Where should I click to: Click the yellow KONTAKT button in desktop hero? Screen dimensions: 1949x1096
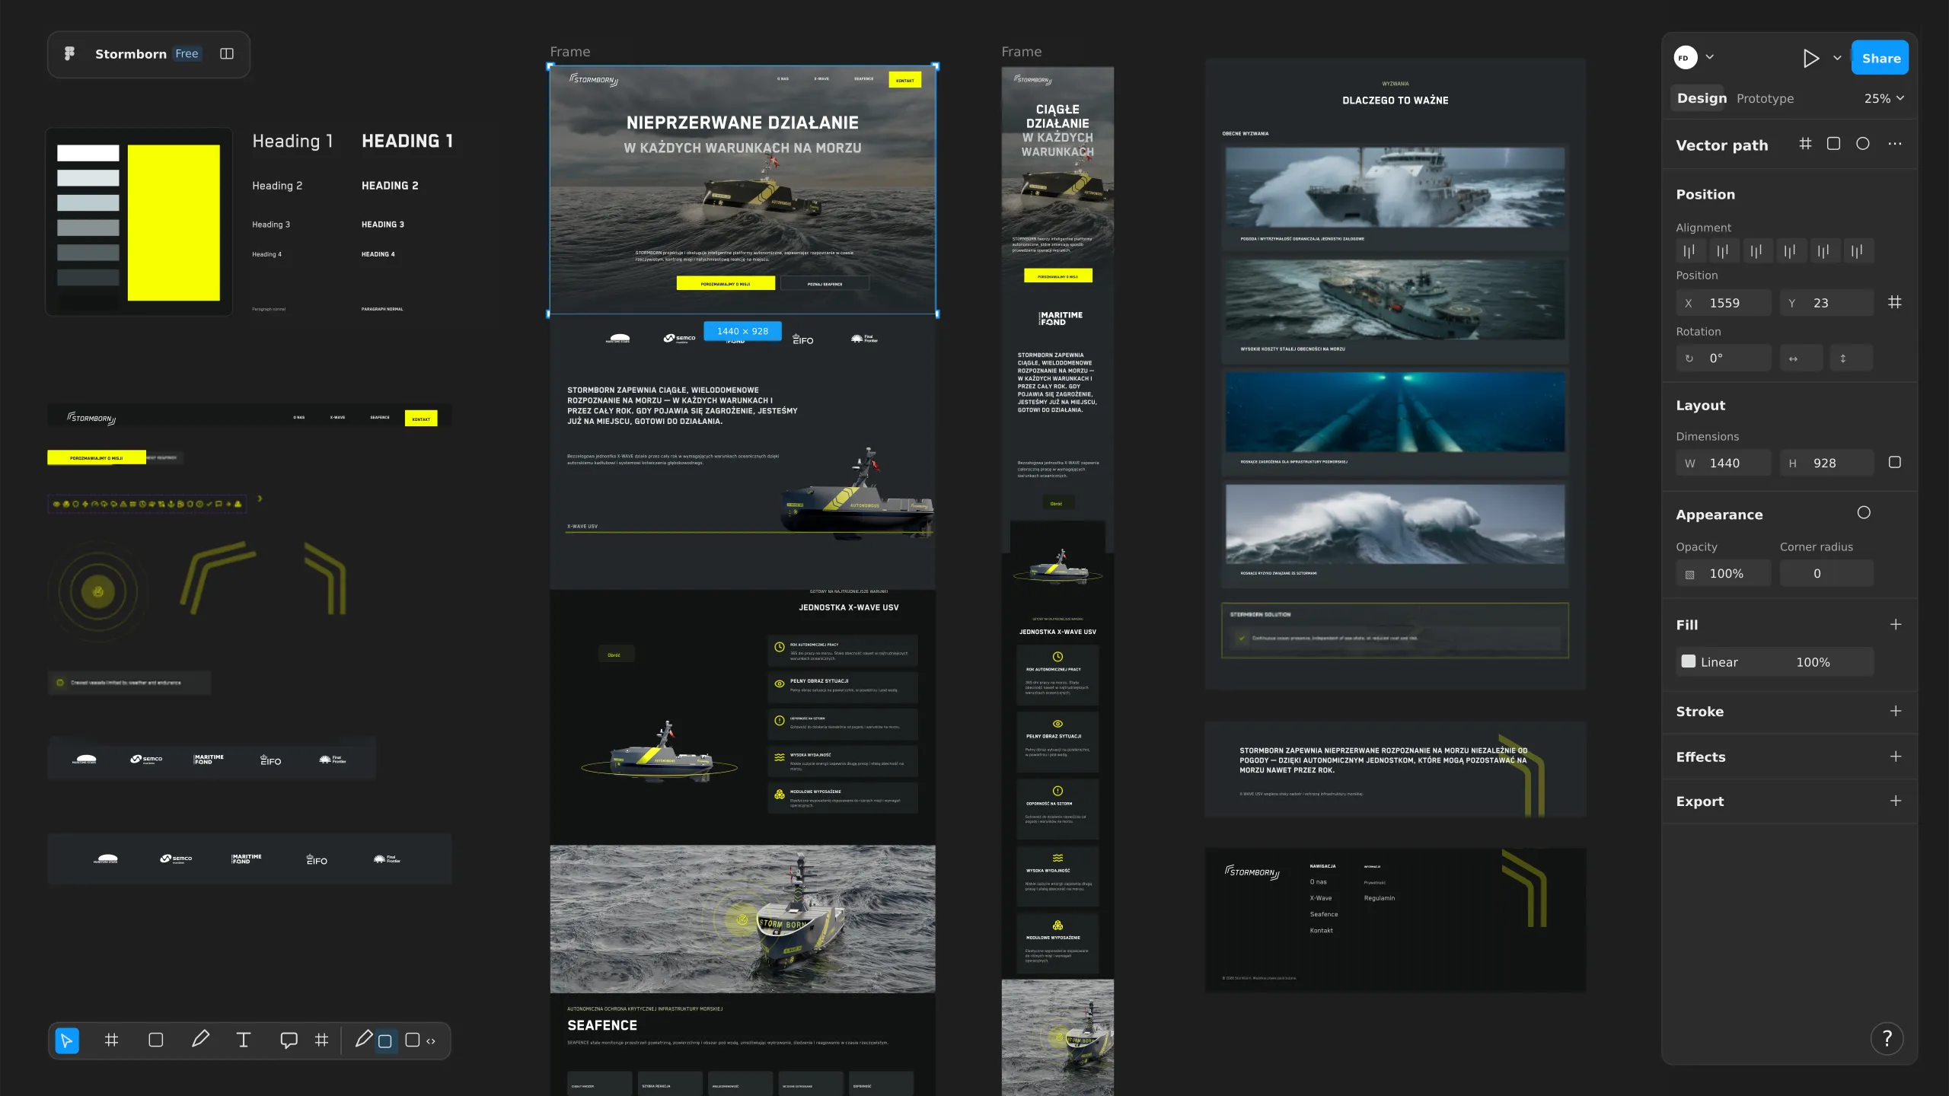tap(904, 80)
